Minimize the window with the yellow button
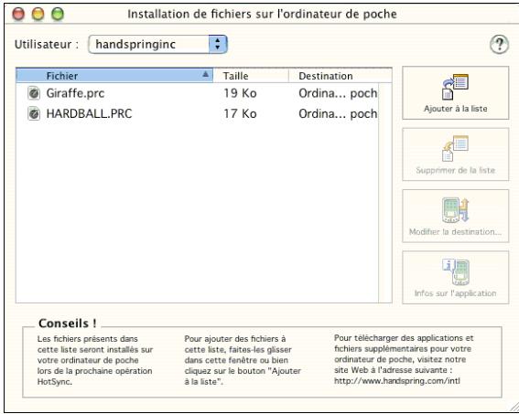Screen dimensions: 519x414 coord(38,15)
